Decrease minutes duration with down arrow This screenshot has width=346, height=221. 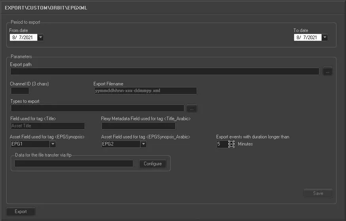(x=232, y=146)
